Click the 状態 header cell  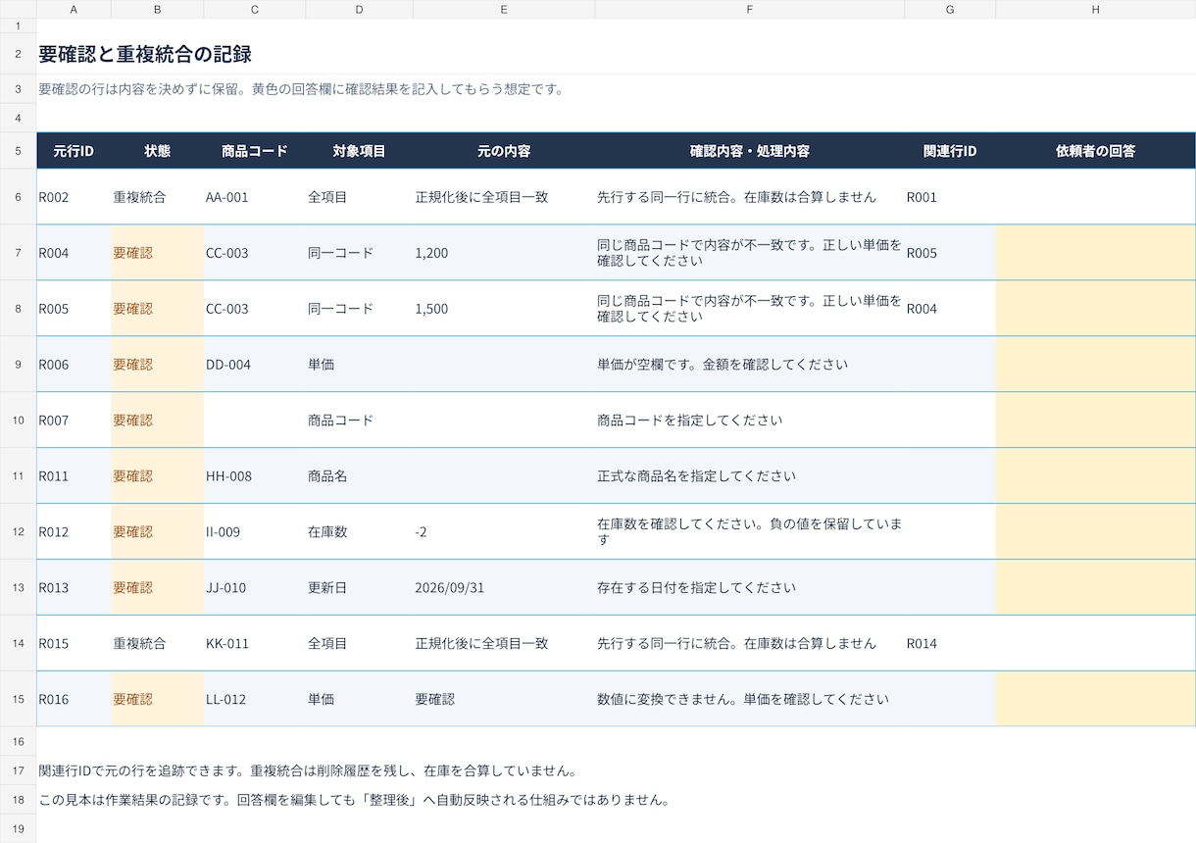click(157, 151)
